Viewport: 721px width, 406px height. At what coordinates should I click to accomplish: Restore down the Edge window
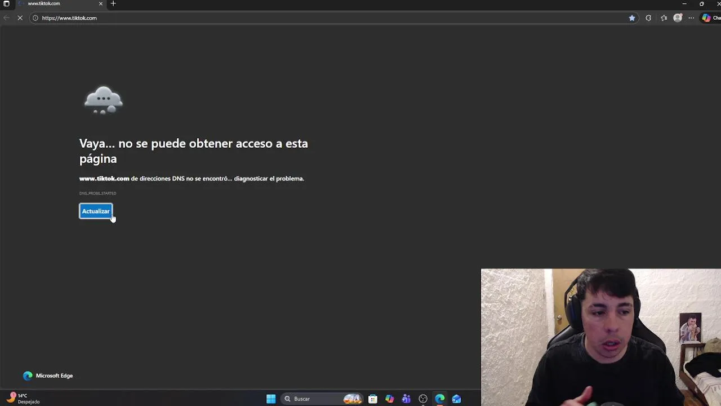701,3
